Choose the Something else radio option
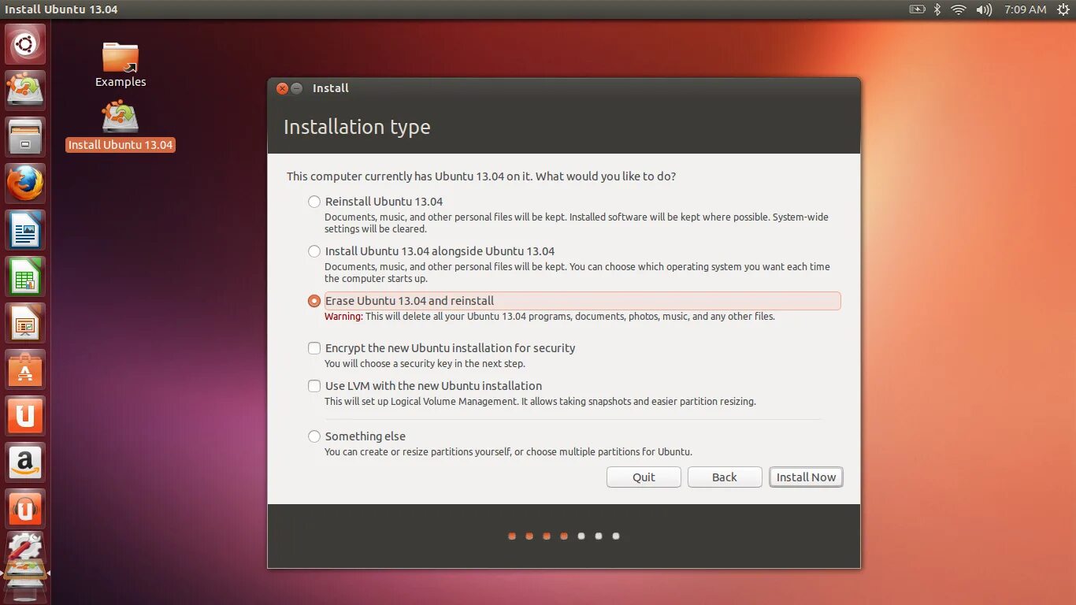 pyautogui.click(x=314, y=436)
